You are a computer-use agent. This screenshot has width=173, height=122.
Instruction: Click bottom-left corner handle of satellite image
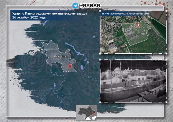100,53
